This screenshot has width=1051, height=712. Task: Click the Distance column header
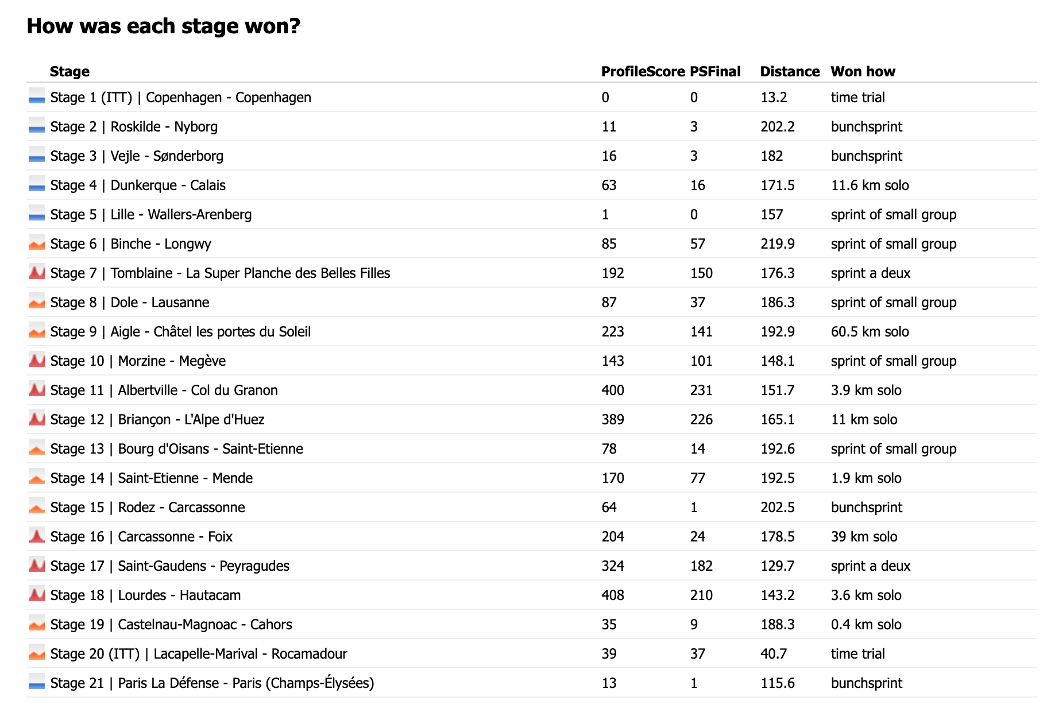pos(790,72)
